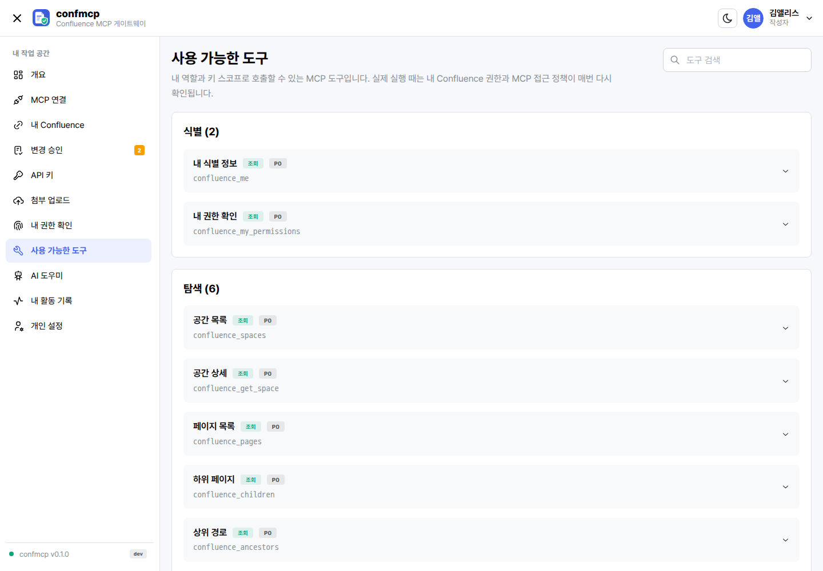Open the user menu chevron next to 김앨리스
The width and height of the screenshot is (823, 571).
pos(809,18)
